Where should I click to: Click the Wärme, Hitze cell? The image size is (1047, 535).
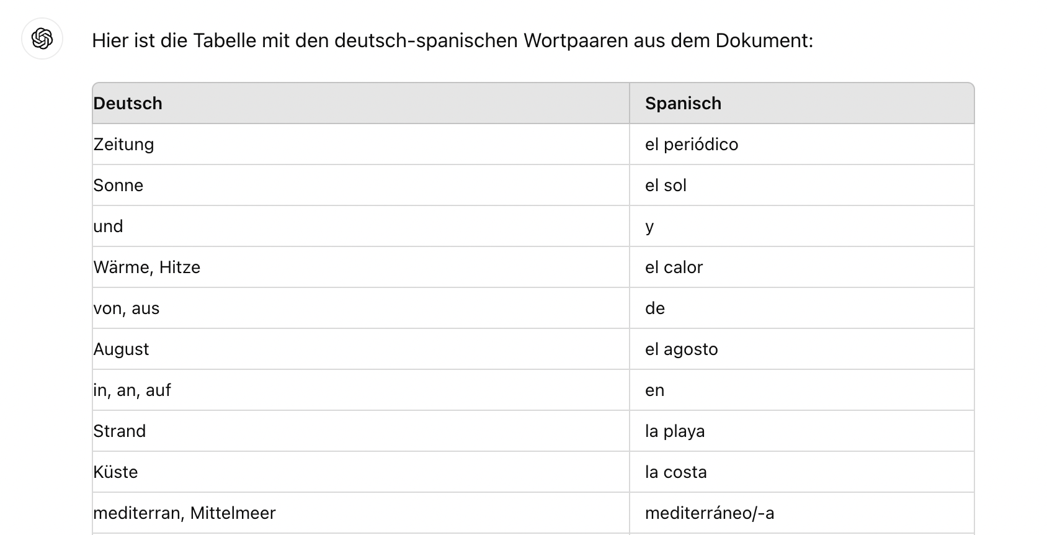click(146, 267)
